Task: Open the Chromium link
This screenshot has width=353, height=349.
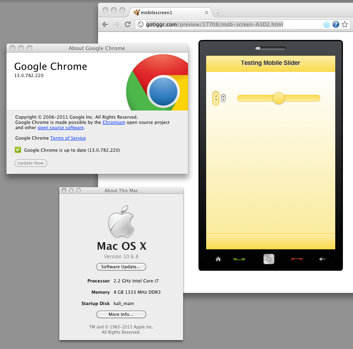Action: click(x=114, y=122)
